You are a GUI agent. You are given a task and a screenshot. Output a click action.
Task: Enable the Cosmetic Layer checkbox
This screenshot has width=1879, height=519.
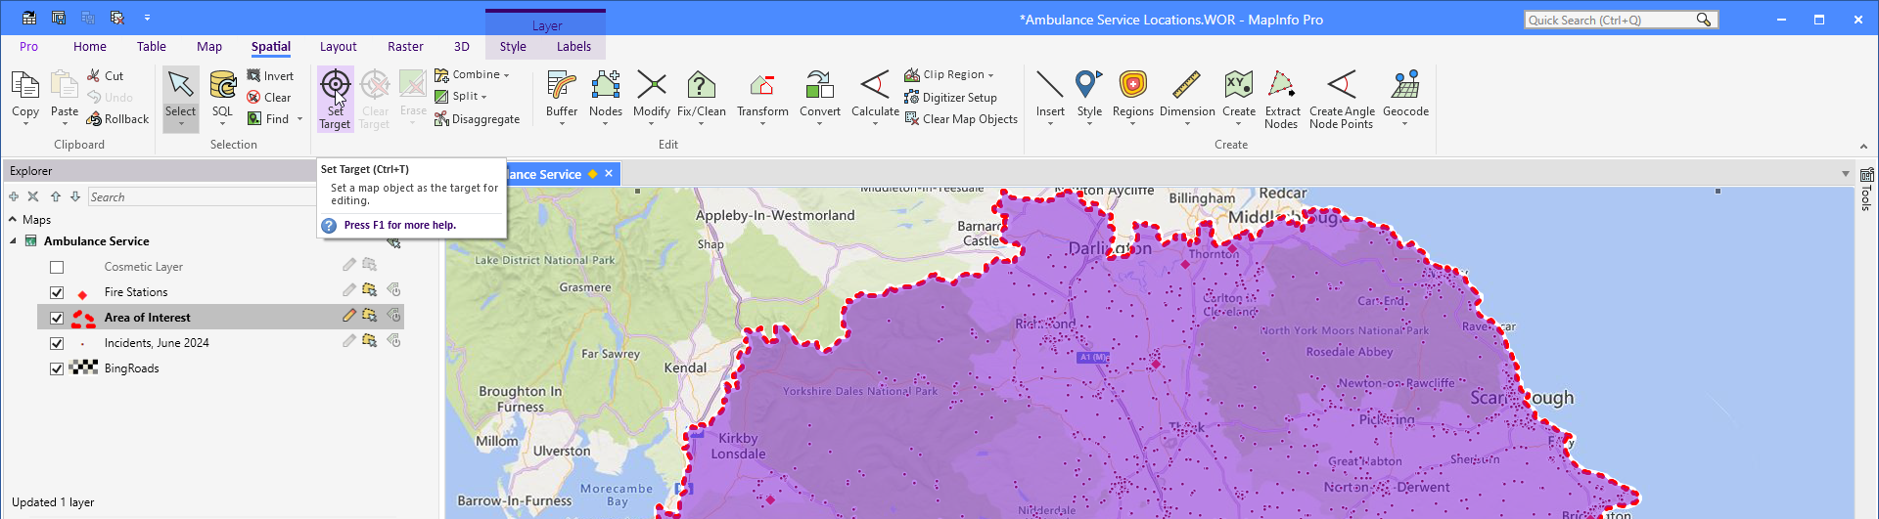[x=57, y=267]
